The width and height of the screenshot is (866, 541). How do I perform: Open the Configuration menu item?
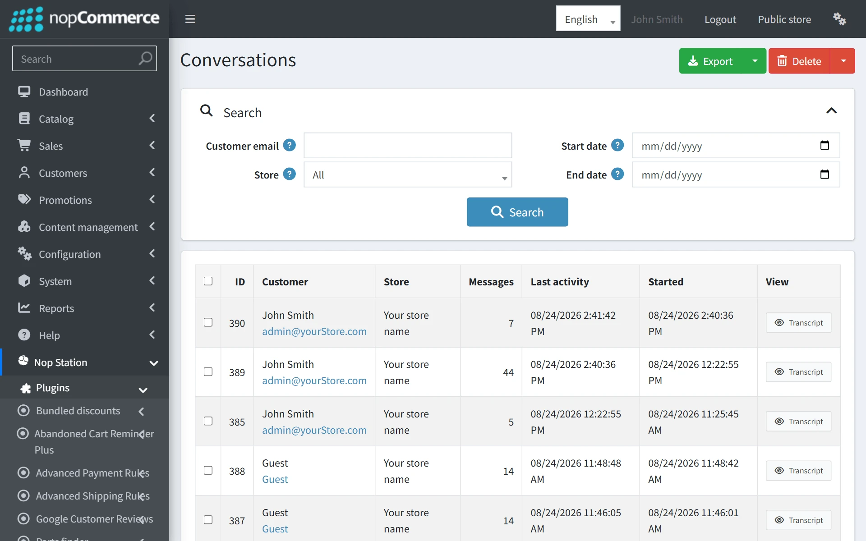(84, 254)
